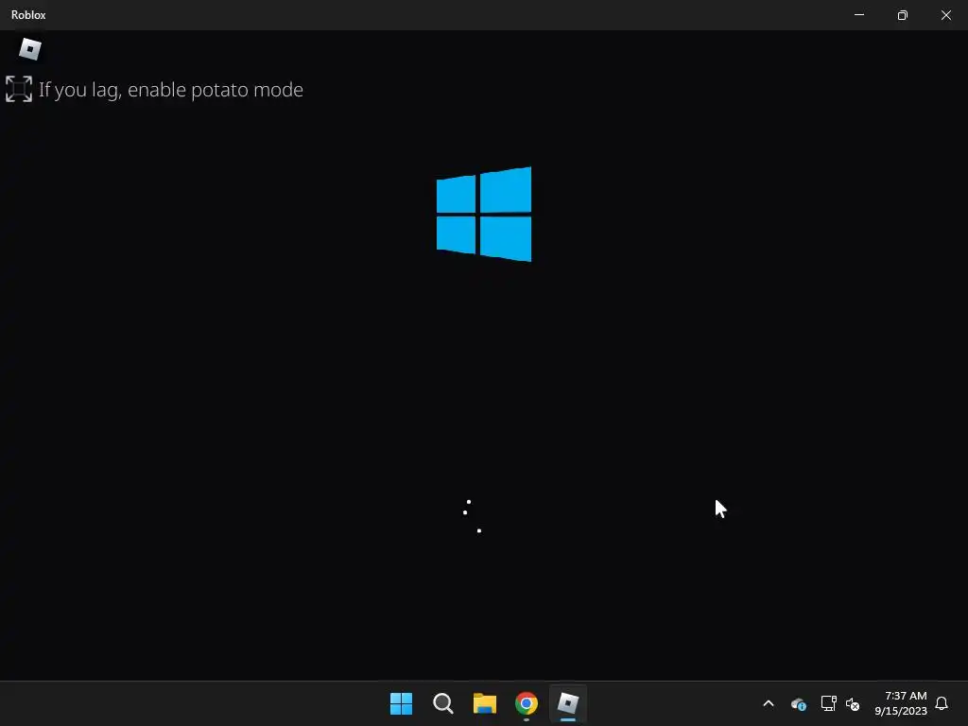Minimize the Roblox window
The height and width of the screenshot is (726, 968).
[x=859, y=15]
